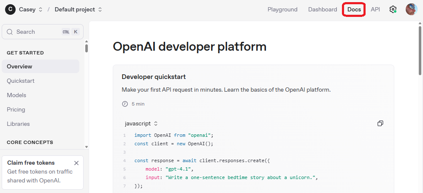Copy the code sample to clipboard

click(380, 123)
